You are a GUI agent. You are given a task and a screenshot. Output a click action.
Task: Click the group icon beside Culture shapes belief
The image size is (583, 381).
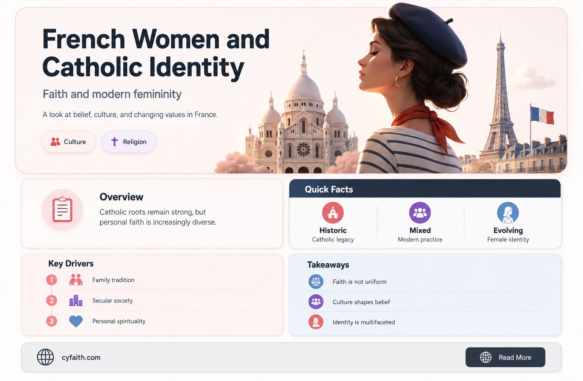(x=316, y=302)
